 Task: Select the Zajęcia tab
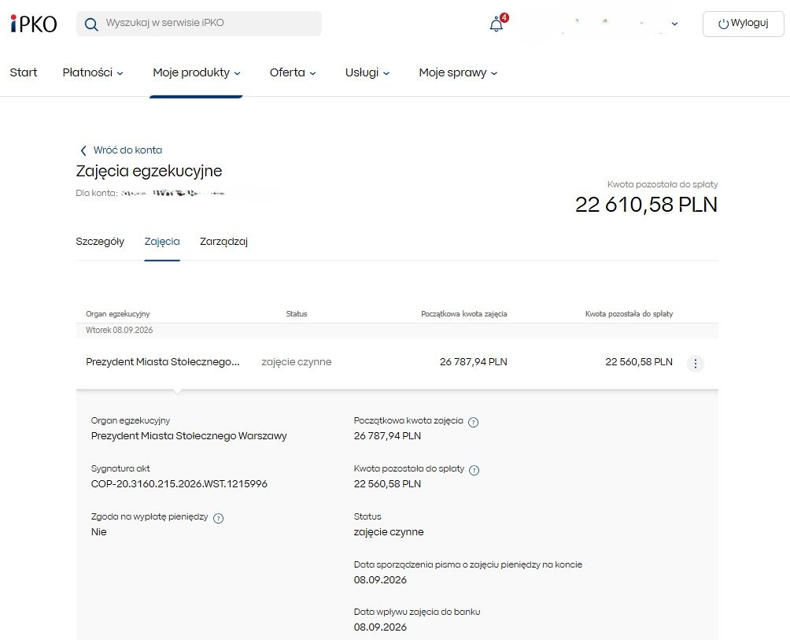(162, 242)
